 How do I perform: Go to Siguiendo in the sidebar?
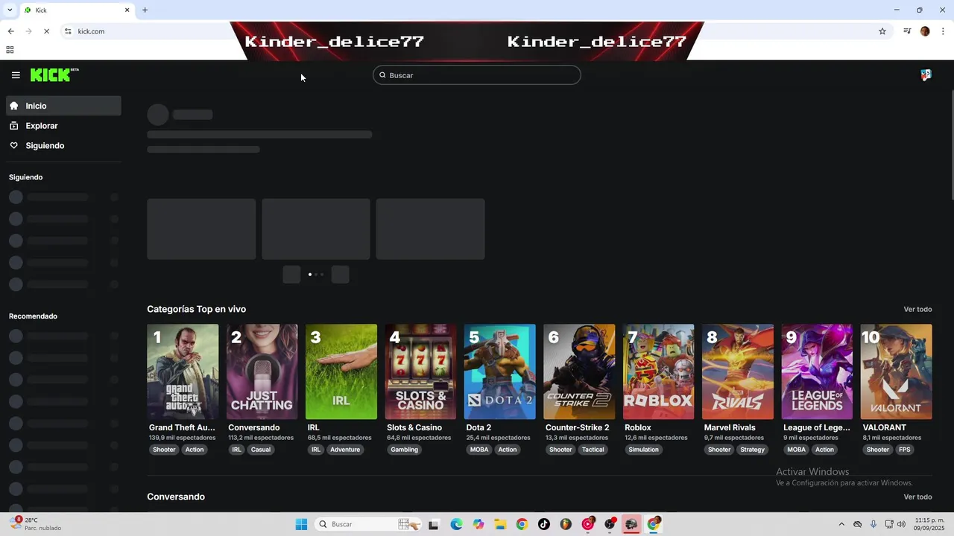[x=63, y=145]
